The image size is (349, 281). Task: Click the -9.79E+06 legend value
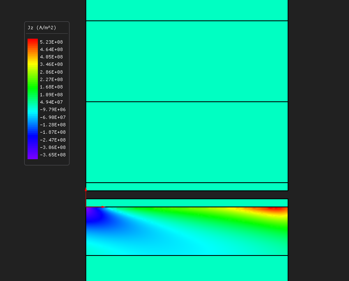coord(53,109)
